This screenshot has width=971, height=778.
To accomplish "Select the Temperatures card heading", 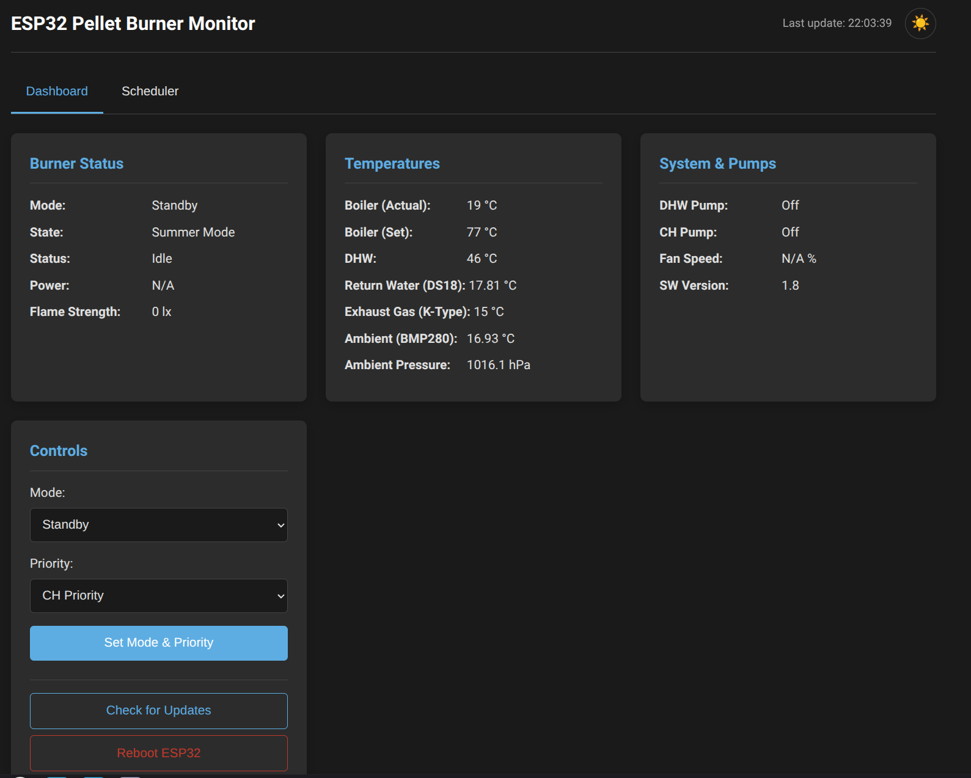I will coord(392,164).
